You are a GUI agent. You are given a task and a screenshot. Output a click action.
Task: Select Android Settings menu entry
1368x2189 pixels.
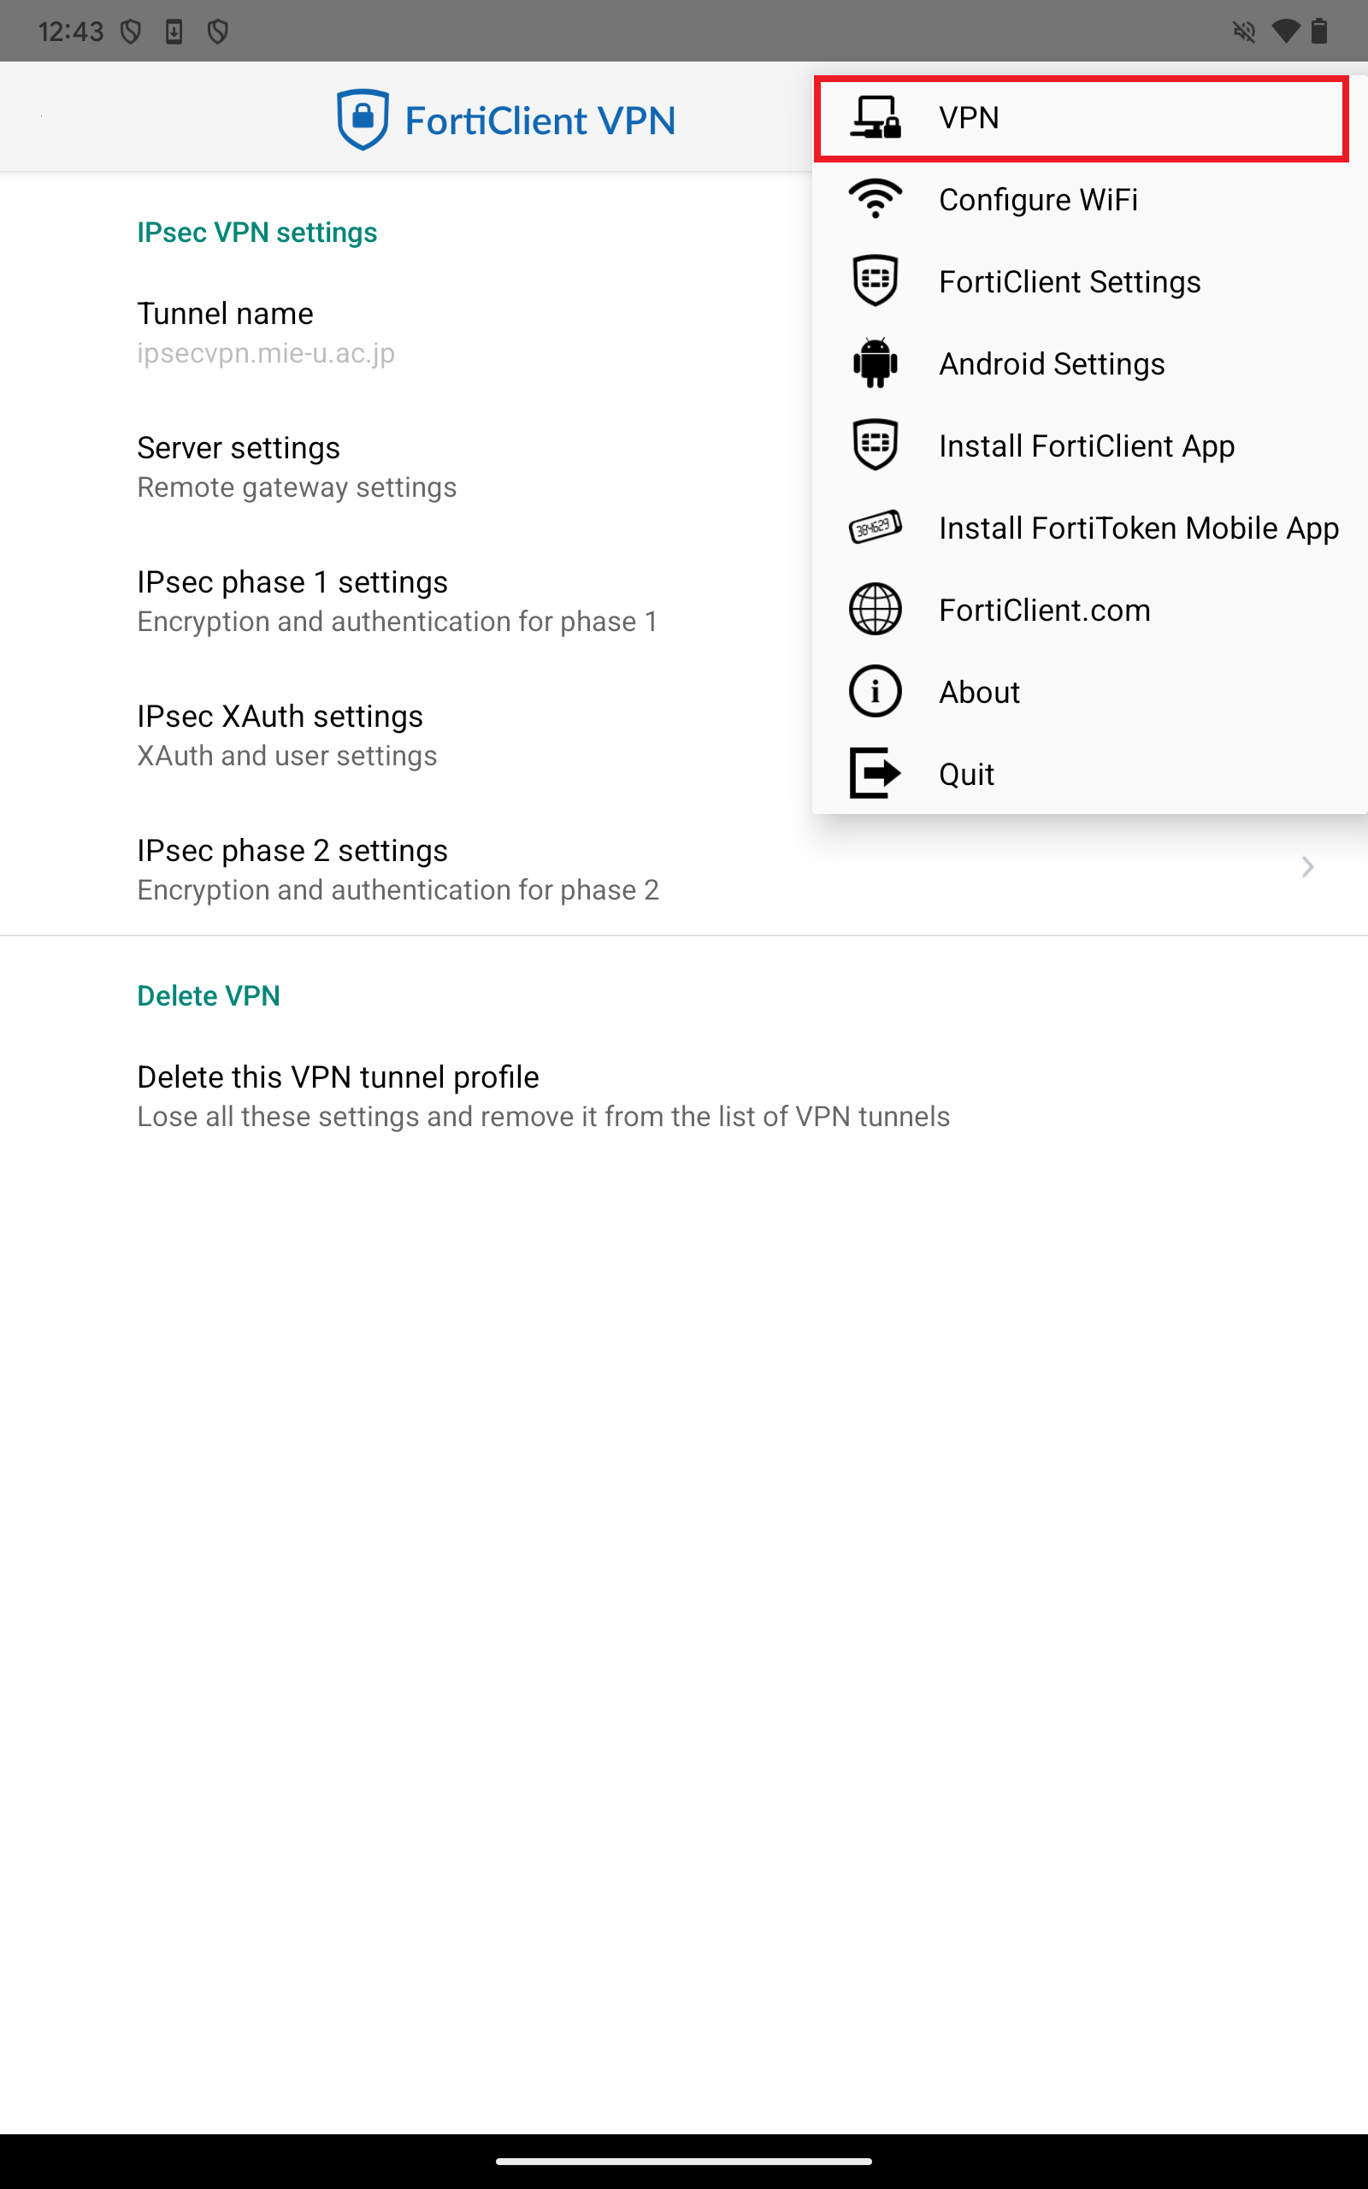(x=1052, y=363)
